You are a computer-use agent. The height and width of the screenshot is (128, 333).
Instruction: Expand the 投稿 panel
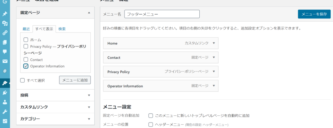coord(55,95)
